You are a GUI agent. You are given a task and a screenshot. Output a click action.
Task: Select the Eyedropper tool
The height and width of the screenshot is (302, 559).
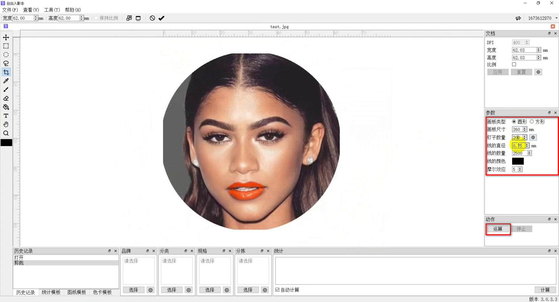[x=6, y=81]
